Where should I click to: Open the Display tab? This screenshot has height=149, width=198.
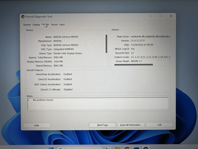tap(36, 25)
